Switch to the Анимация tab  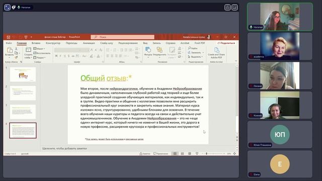(89, 43)
